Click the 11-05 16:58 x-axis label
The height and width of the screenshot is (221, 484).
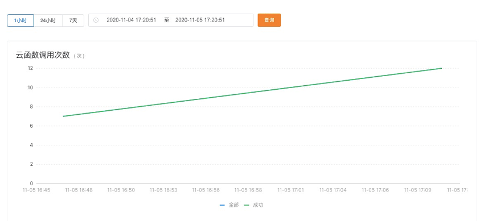click(x=248, y=190)
